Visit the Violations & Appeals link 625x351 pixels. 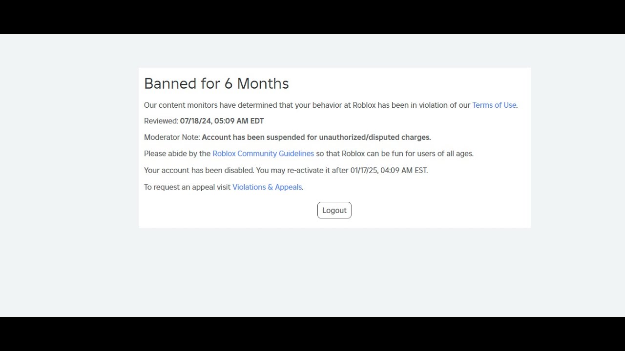pyautogui.click(x=267, y=187)
